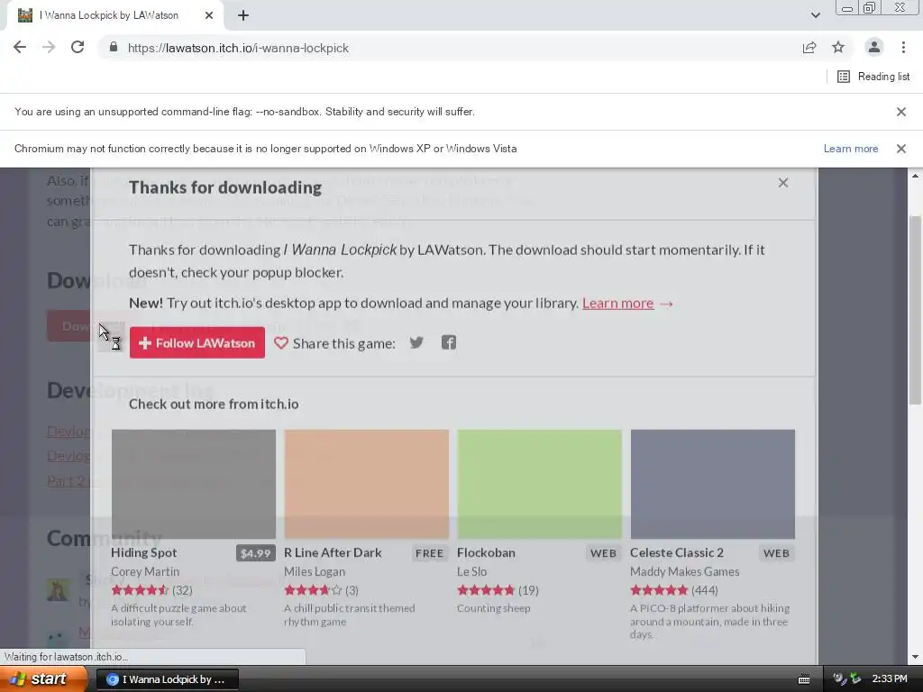
Task: Click the page vertical scrollbar thumb
Action: pyautogui.click(x=915, y=309)
